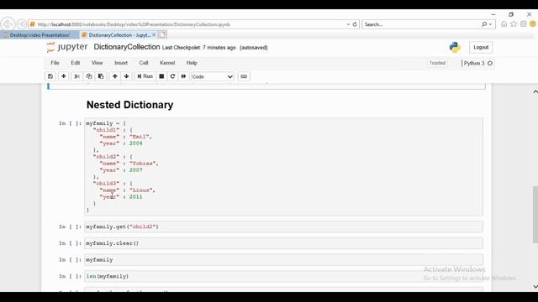
Task: Open the Cell menu
Action: (144, 63)
